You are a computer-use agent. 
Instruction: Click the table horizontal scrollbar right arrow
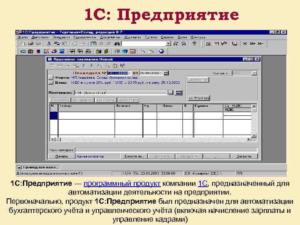pos(248,139)
